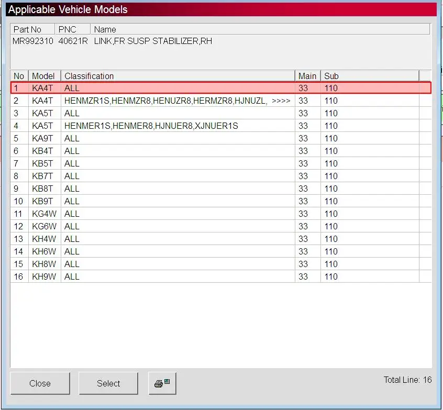Select the KB7T model row
Image resolution: width=443 pixels, height=410 pixels.
[x=221, y=176]
